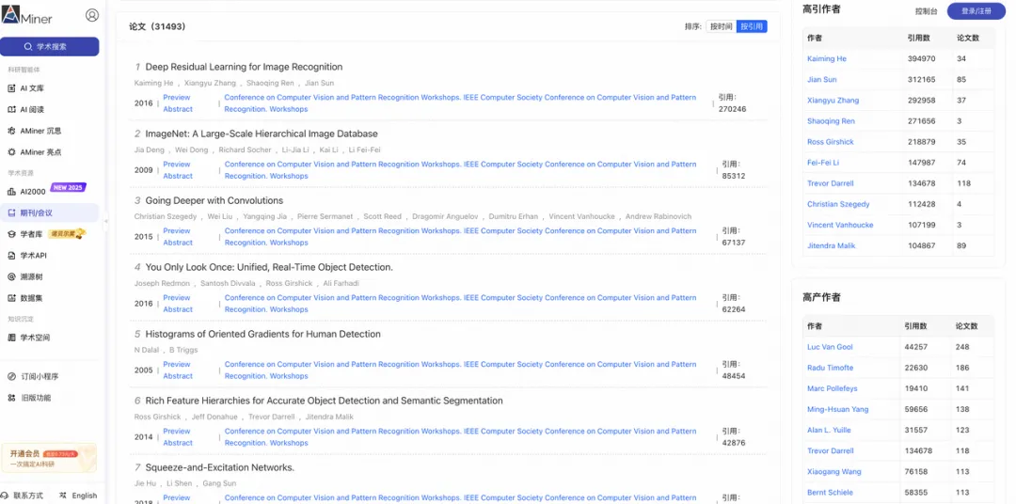Click the 登录/注册 button
This screenshot has width=1016, height=504.
[976, 11]
